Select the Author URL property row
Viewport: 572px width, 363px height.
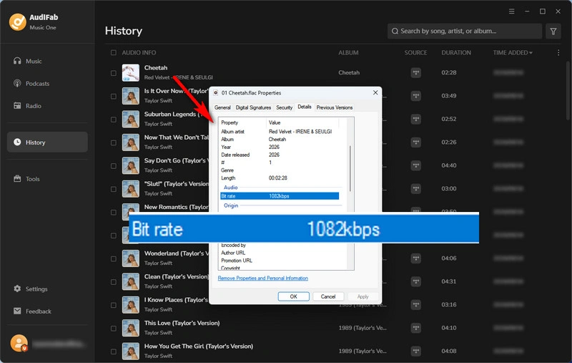[x=280, y=253]
